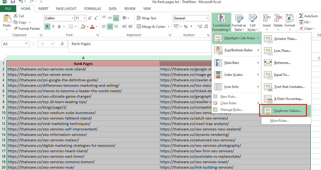This screenshot has width=321, height=170.
Task: Open Format as Table gallery
Action: tap(239, 22)
